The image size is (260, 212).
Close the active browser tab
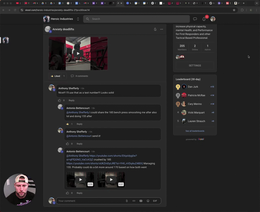point(121,3)
